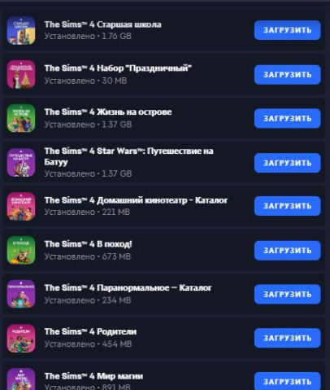330x390 pixels.
Task: Click the В поход! pack icon
Action: (21, 250)
